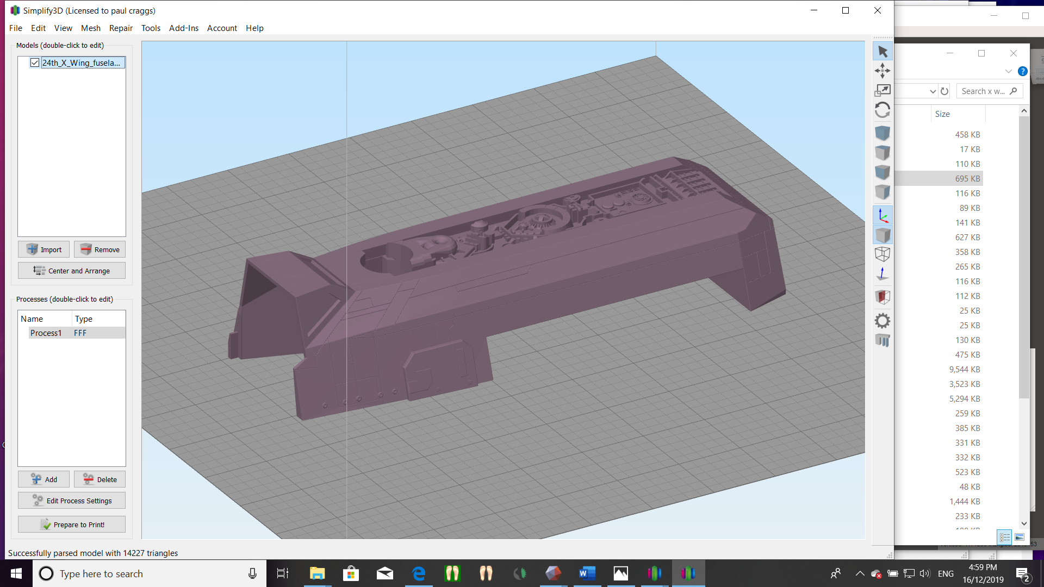Select the arrow selection tool
This screenshot has width=1044, height=587.
883,52
